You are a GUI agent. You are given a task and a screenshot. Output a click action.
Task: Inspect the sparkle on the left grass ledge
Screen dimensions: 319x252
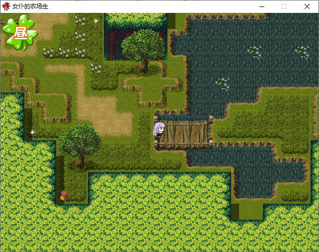pos(33,132)
